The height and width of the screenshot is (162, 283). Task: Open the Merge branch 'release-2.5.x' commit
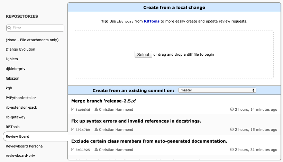pyautogui.click(x=104, y=101)
